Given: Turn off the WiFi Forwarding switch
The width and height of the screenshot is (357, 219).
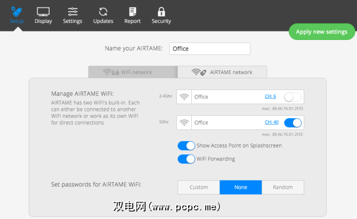Looking at the screenshot, I should point(186,159).
